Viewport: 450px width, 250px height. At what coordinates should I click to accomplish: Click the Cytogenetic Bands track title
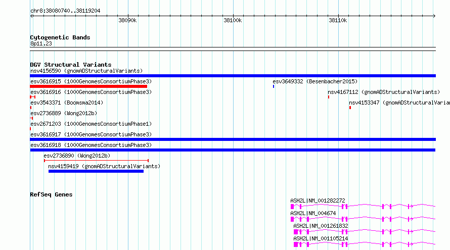point(60,37)
